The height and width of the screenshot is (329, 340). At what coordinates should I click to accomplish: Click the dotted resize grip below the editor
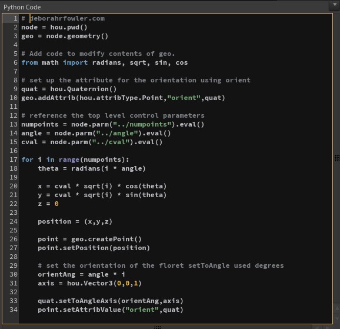point(158,327)
